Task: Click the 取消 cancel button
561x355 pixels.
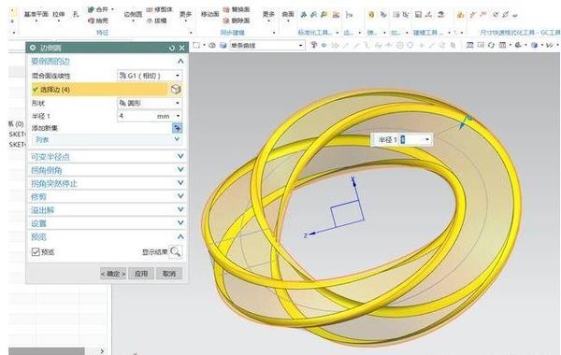Action: pyautogui.click(x=169, y=274)
